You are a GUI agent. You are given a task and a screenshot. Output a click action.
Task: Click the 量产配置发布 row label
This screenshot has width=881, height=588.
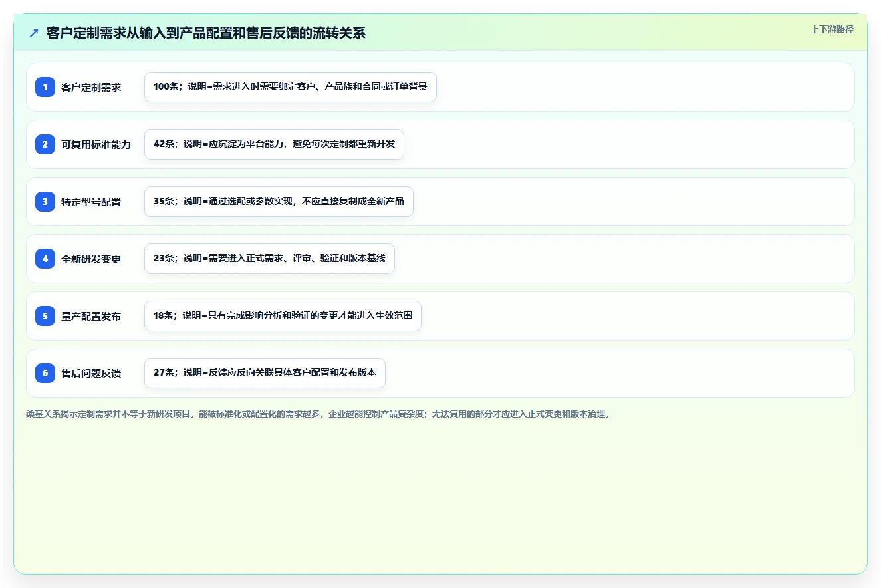point(91,316)
